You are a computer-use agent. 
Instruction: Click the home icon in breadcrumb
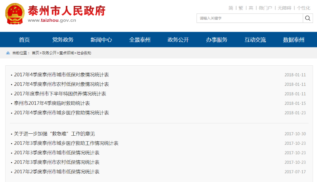[x=8, y=53]
